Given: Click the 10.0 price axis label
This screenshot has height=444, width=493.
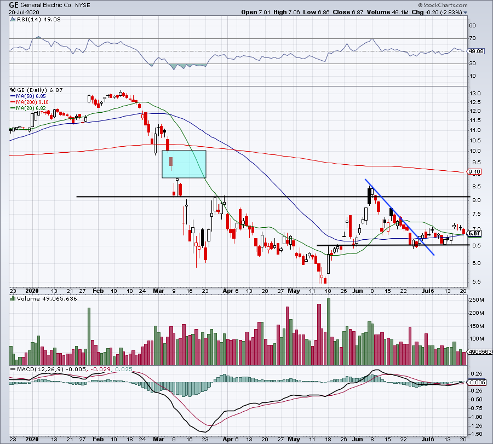Looking at the screenshot, I should click(475, 151).
